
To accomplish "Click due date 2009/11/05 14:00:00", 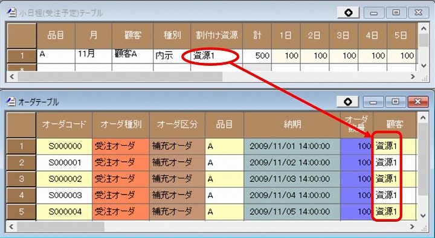I will coord(292,211).
